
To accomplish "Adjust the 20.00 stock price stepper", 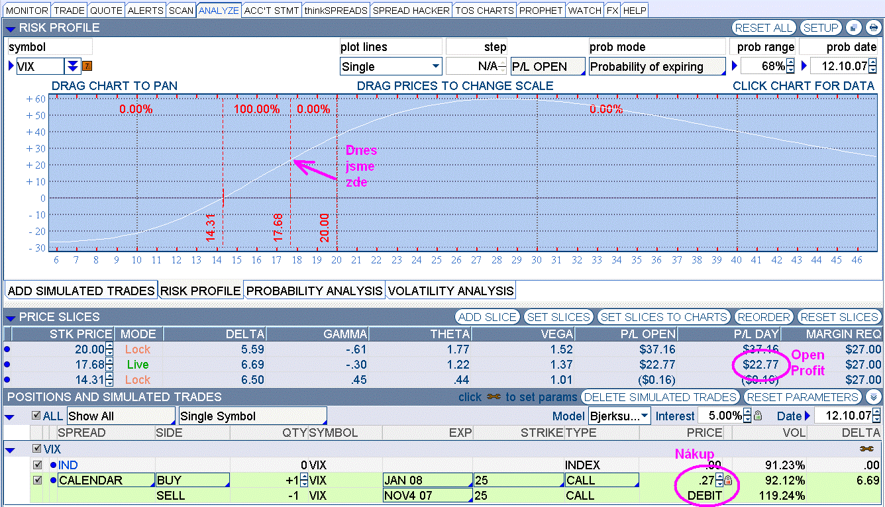I will [109, 349].
